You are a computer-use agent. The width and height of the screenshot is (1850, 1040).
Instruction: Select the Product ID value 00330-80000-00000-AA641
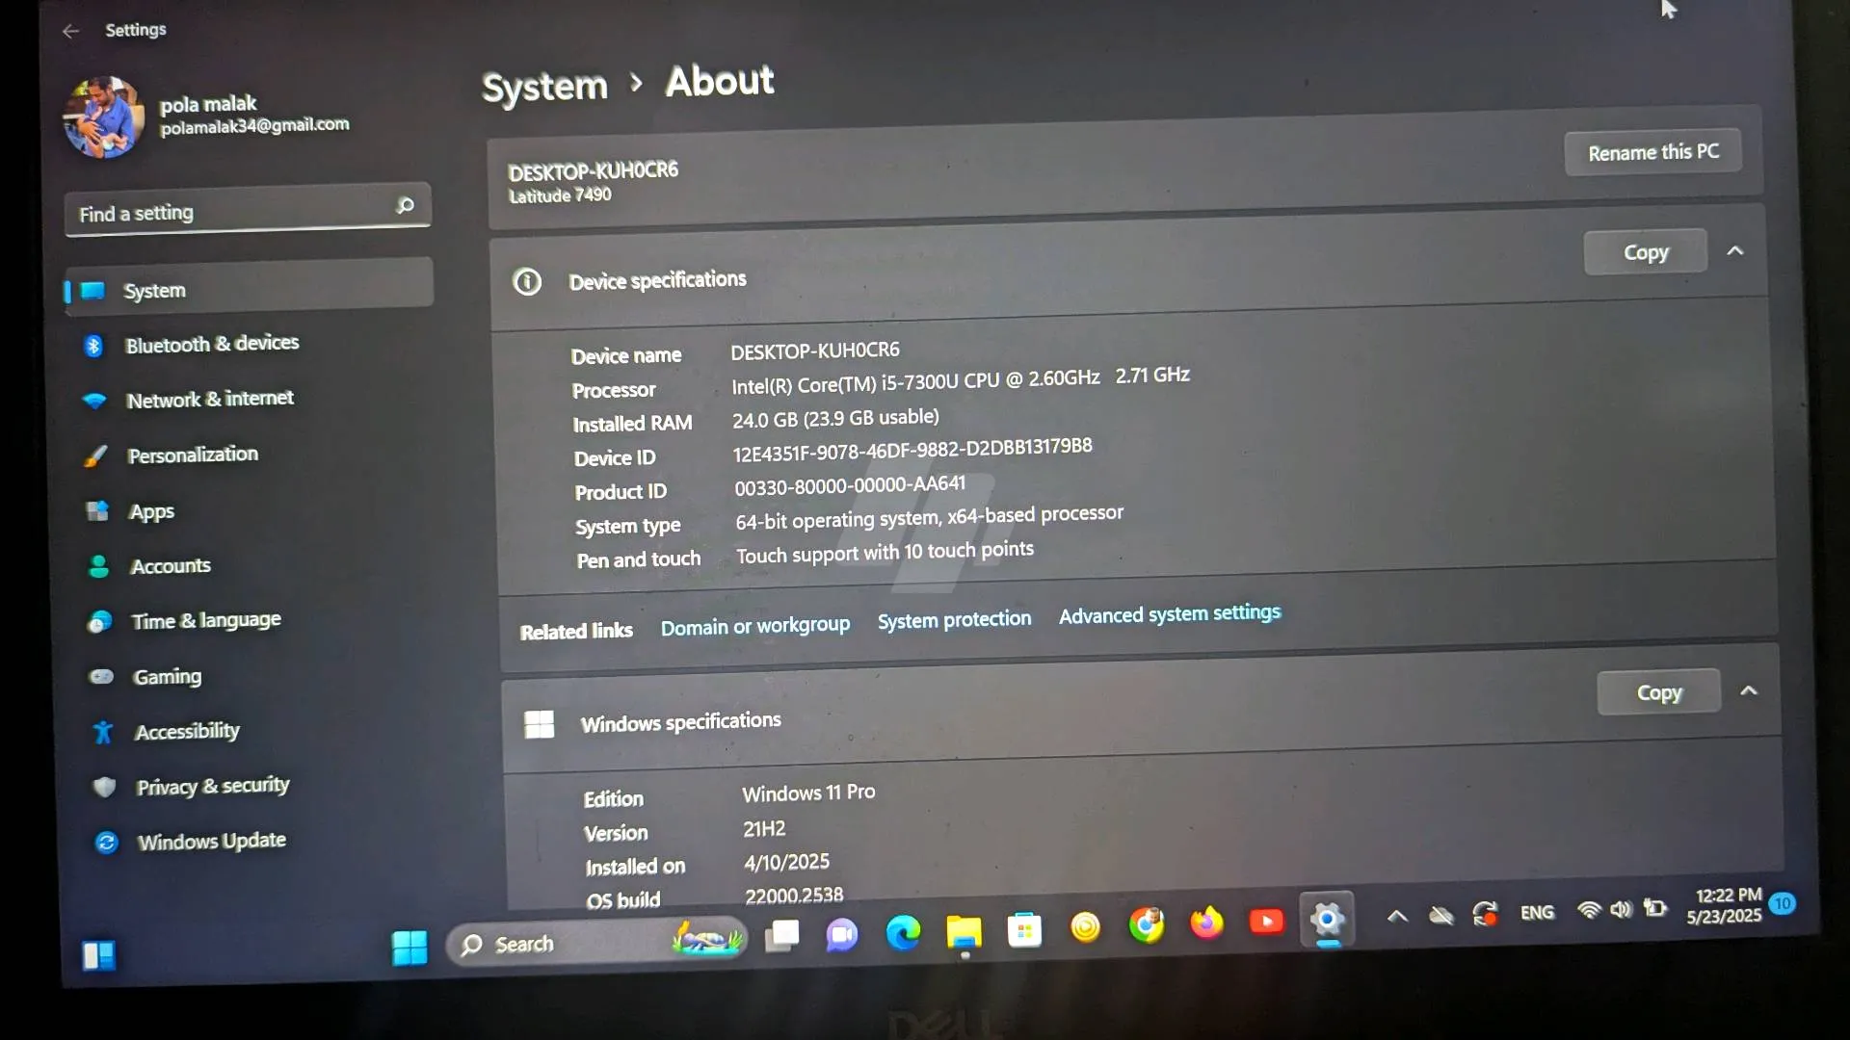[x=850, y=485]
